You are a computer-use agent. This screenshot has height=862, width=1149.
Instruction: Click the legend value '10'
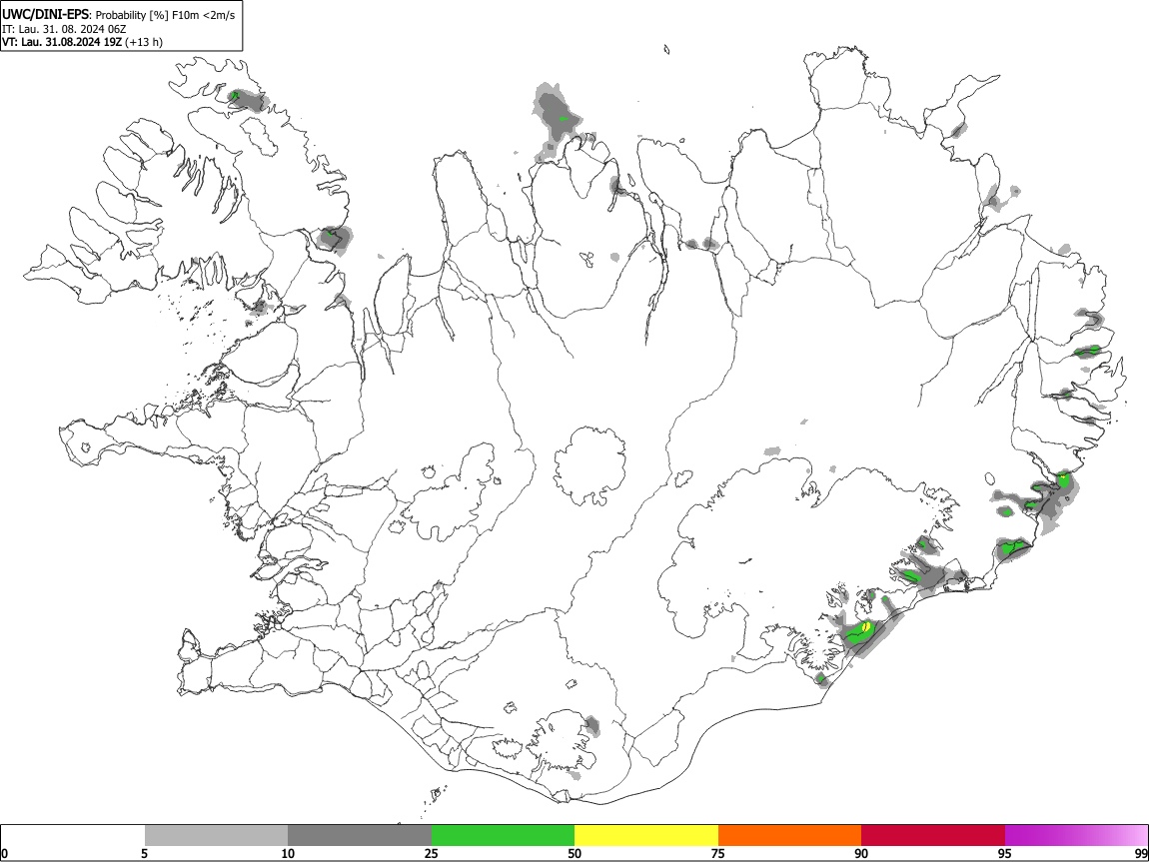tap(288, 854)
